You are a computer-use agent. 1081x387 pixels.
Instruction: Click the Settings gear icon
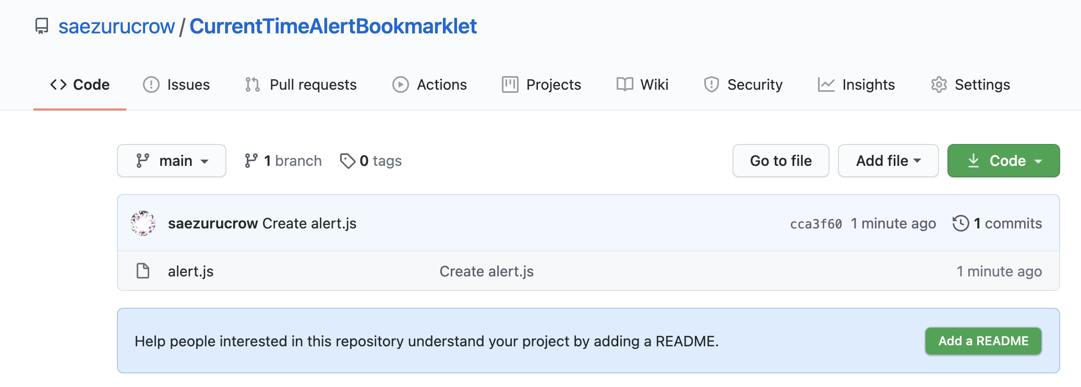(x=939, y=84)
